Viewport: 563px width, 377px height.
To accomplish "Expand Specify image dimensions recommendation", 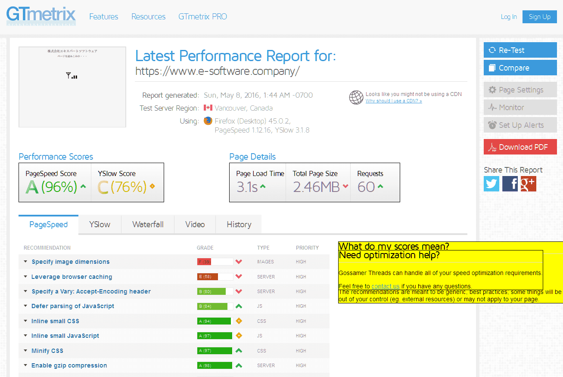I will [x=25, y=262].
